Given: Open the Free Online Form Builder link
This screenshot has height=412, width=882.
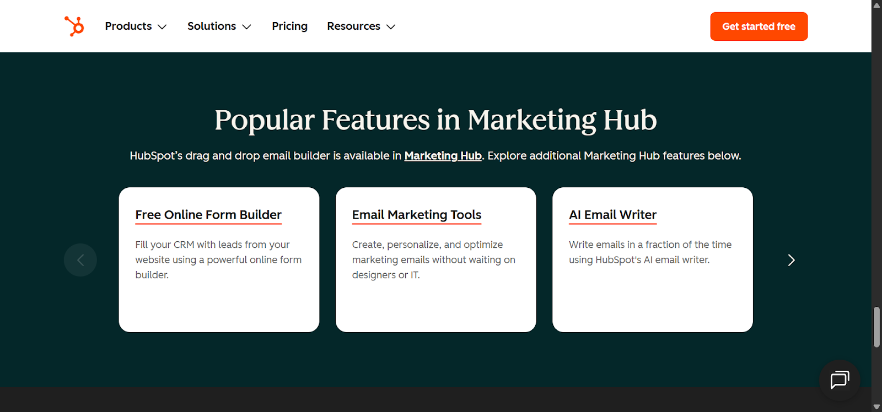Looking at the screenshot, I should pyautogui.click(x=208, y=215).
